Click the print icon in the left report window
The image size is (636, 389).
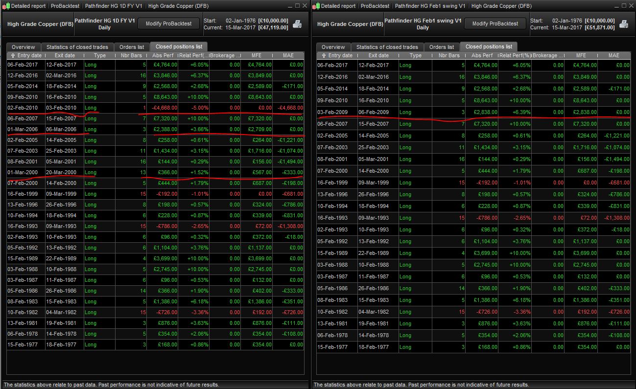click(297, 24)
